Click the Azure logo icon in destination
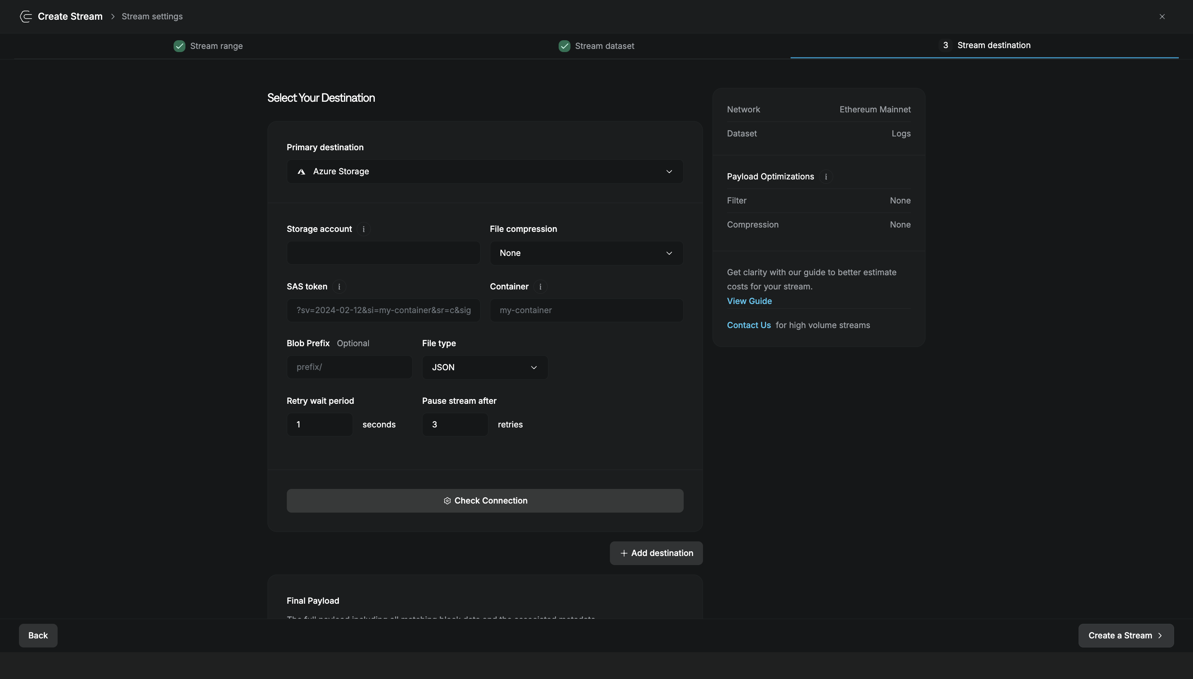The image size is (1193, 679). point(301,172)
